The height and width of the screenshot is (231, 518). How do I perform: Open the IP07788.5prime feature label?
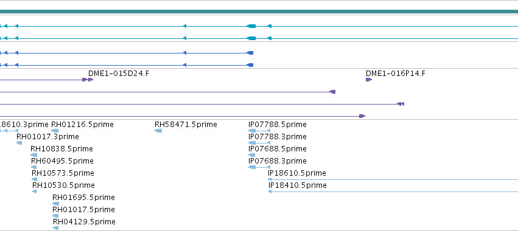pyautogui.click(x=277, y=125)
